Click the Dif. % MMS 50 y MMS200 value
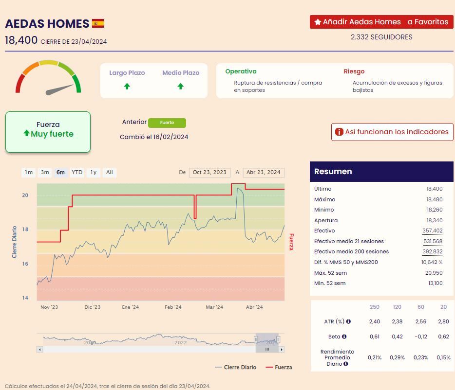455x390 pixels. point(432,262)
